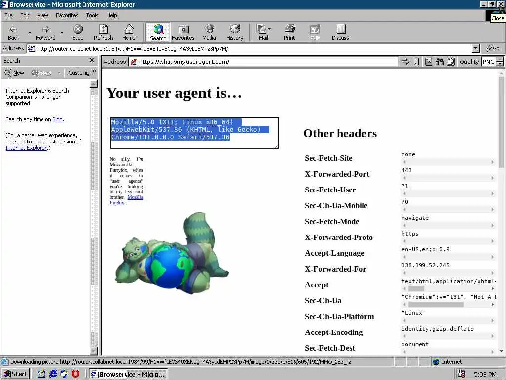This screenshot has height=380, width=506.
Task: Click the Start button
Action: (15, 374)
